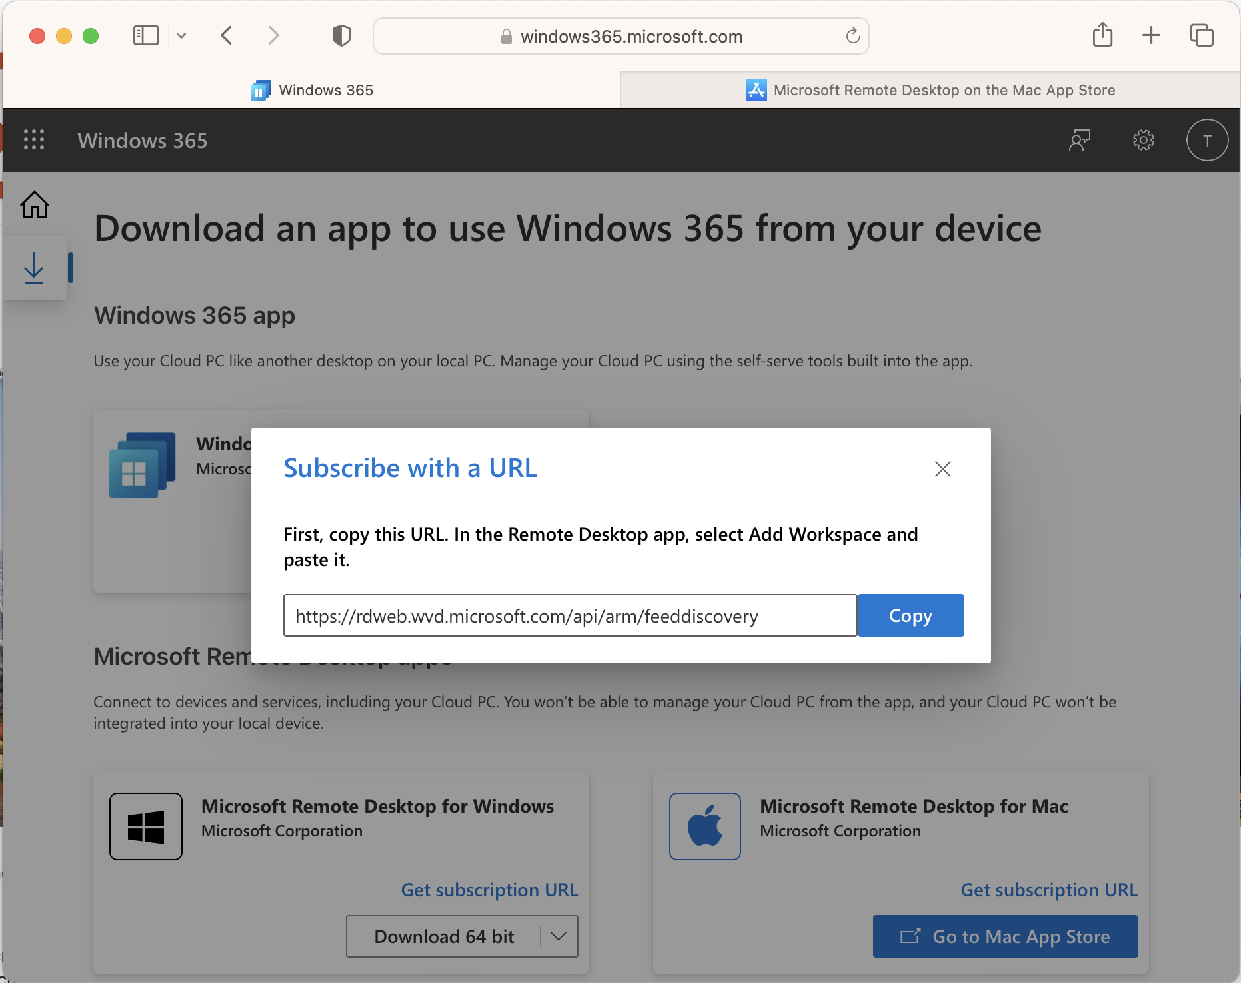Screen dimensions: 1241x983
Task: Click the yellow minimize window button
Action: click(64, 36)
